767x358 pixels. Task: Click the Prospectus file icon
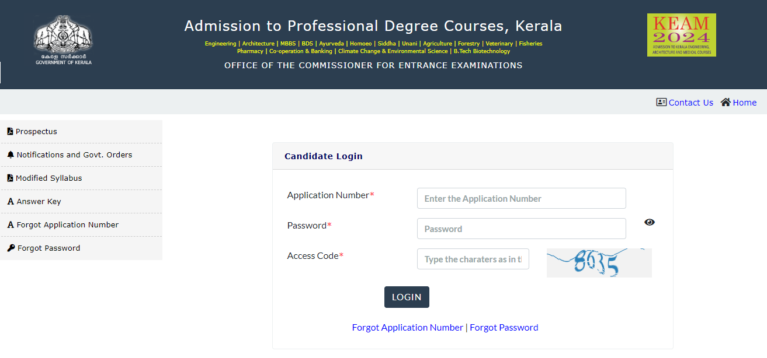[10, 131]
